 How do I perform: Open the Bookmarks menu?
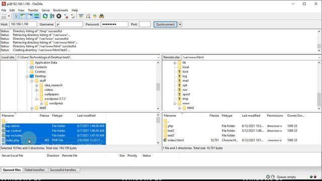(x=60, y=10)
